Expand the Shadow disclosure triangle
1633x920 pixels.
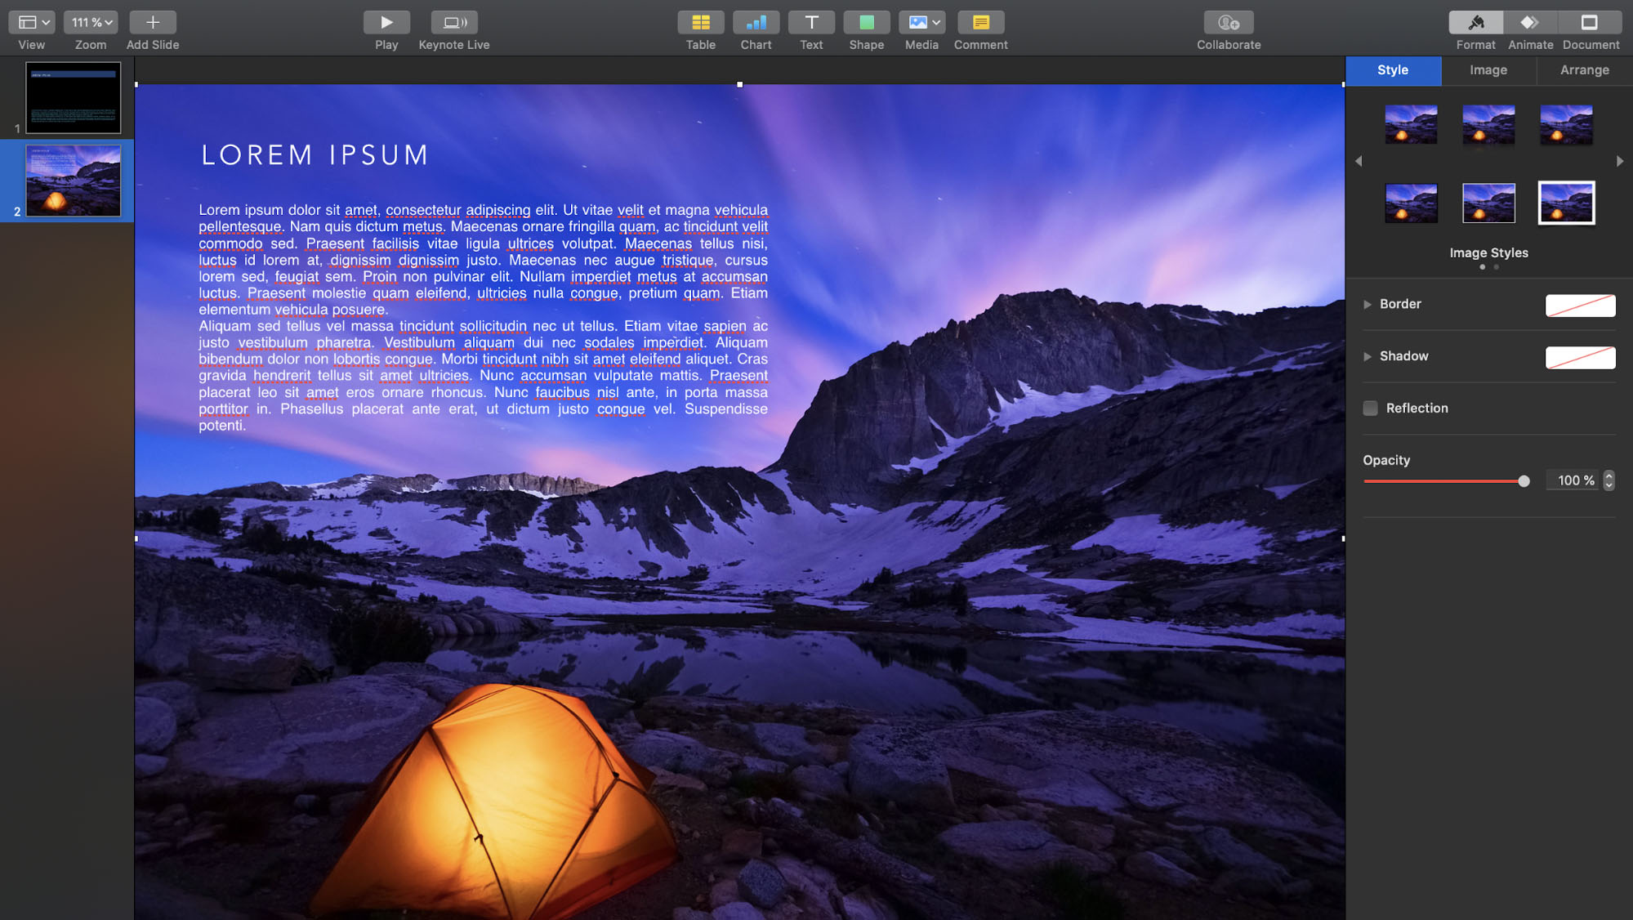tap(1367, 356)
